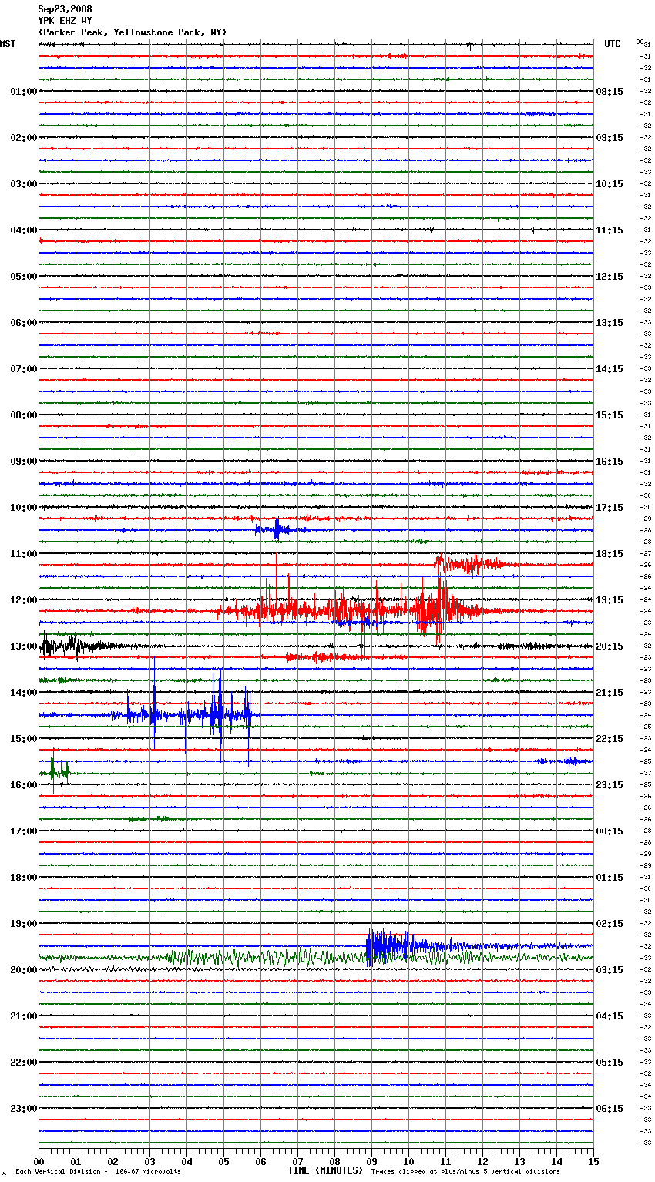The image size is (655, 1182).
Task: Select the 16:00 MST time label
Action: click(x=24, y=785)
